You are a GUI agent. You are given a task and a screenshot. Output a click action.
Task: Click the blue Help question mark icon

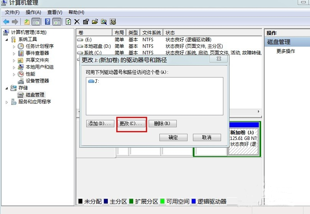coord(48,22)
